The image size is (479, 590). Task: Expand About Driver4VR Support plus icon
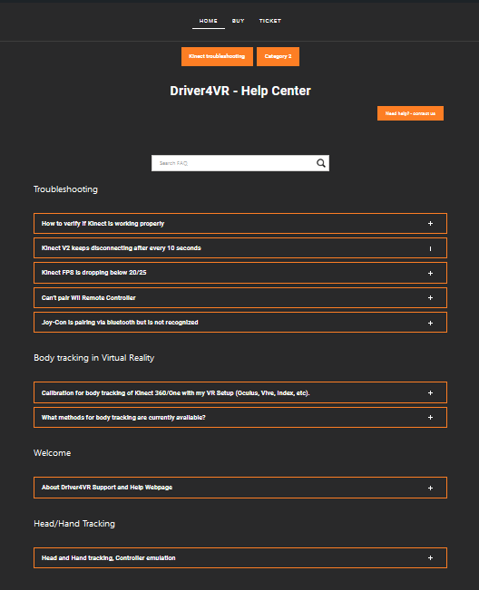pos(430,488)
